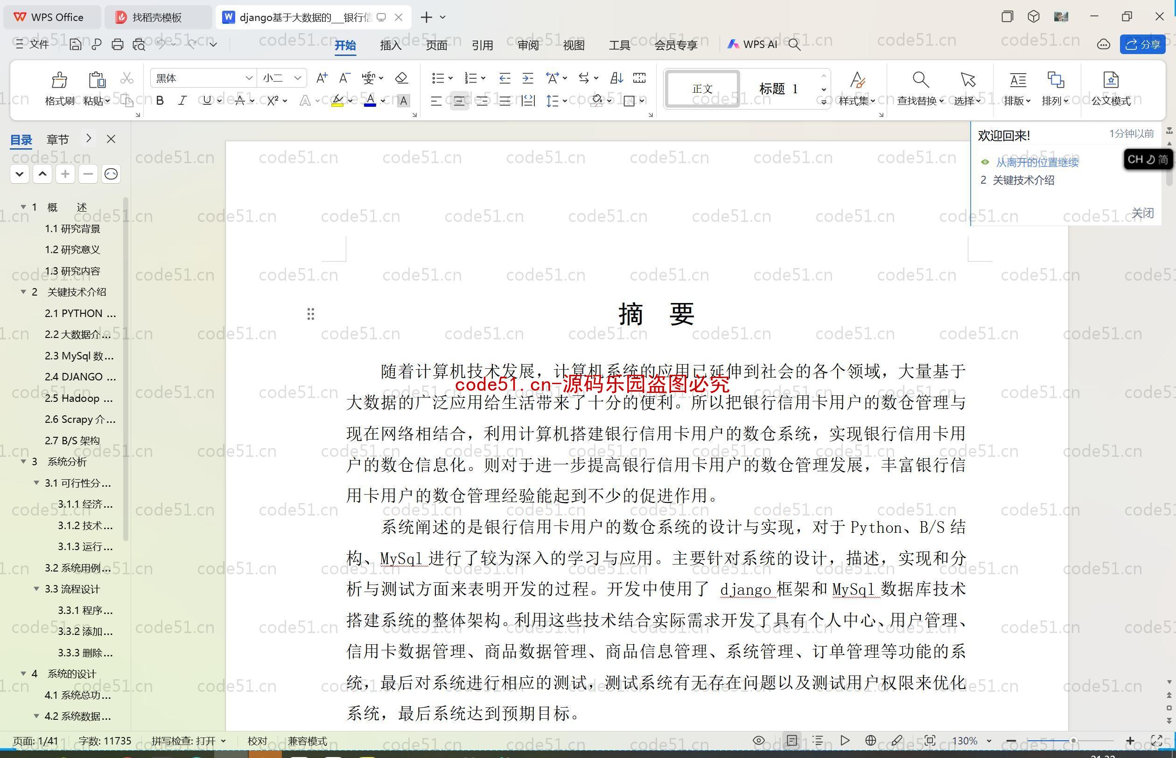Click the Print icon in quick toolbar

[117, 44]
